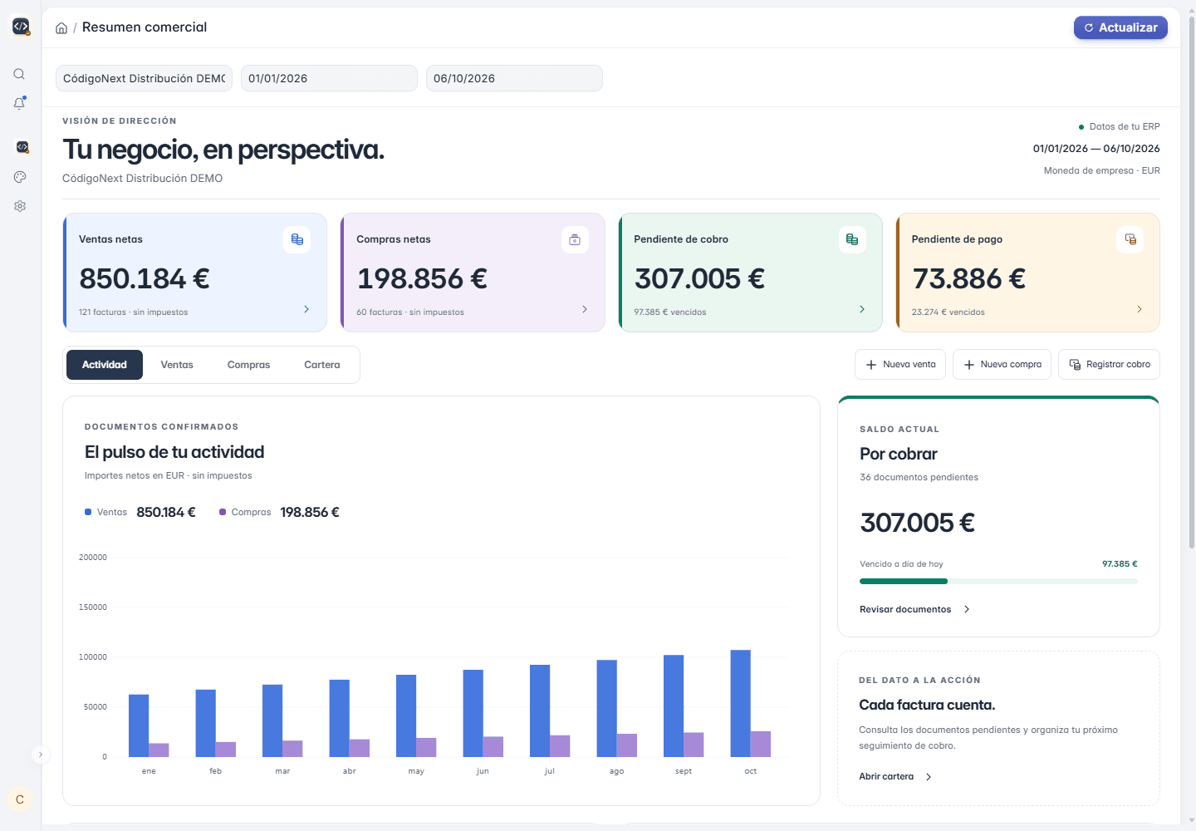The image size is (1196, 831).
Task: Click the icon on Pendiente de pago card
Action: pos(1130,239)
